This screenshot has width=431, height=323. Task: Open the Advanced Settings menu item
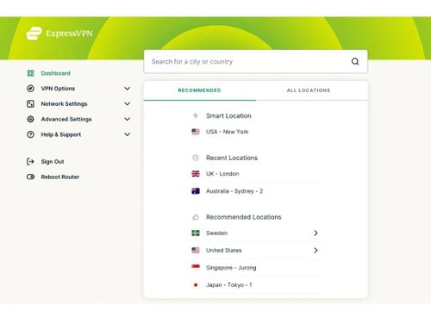tap(66, 119)
